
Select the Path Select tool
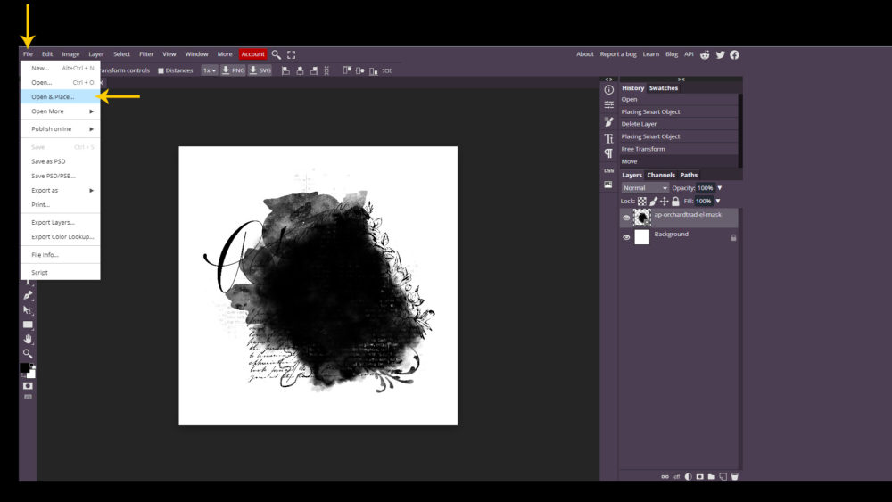[28, 309]
